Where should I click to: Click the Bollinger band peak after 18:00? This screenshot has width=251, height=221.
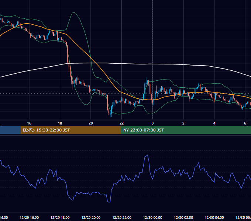pos(74,12)
